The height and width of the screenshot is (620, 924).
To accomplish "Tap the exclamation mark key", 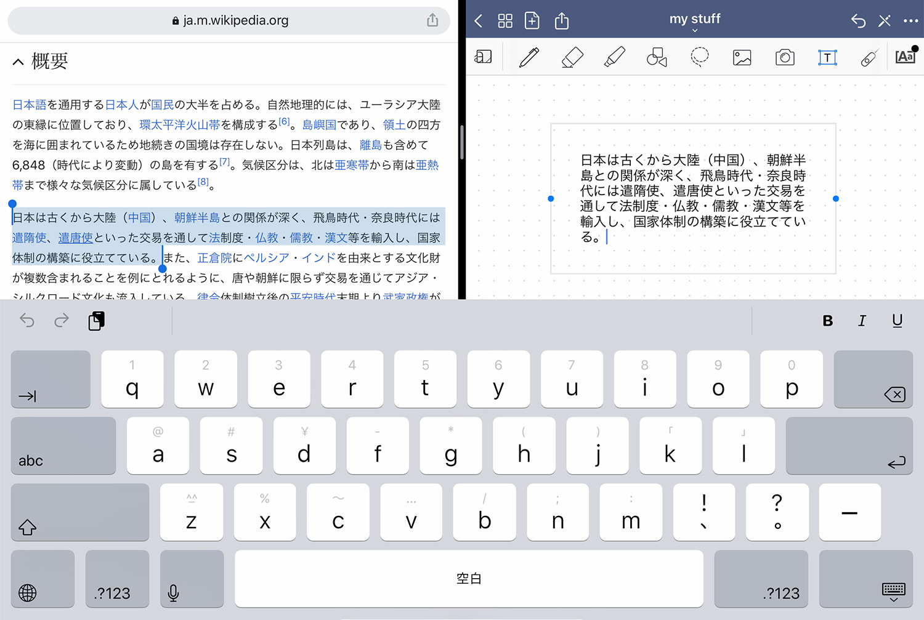I will click(704, 512).
